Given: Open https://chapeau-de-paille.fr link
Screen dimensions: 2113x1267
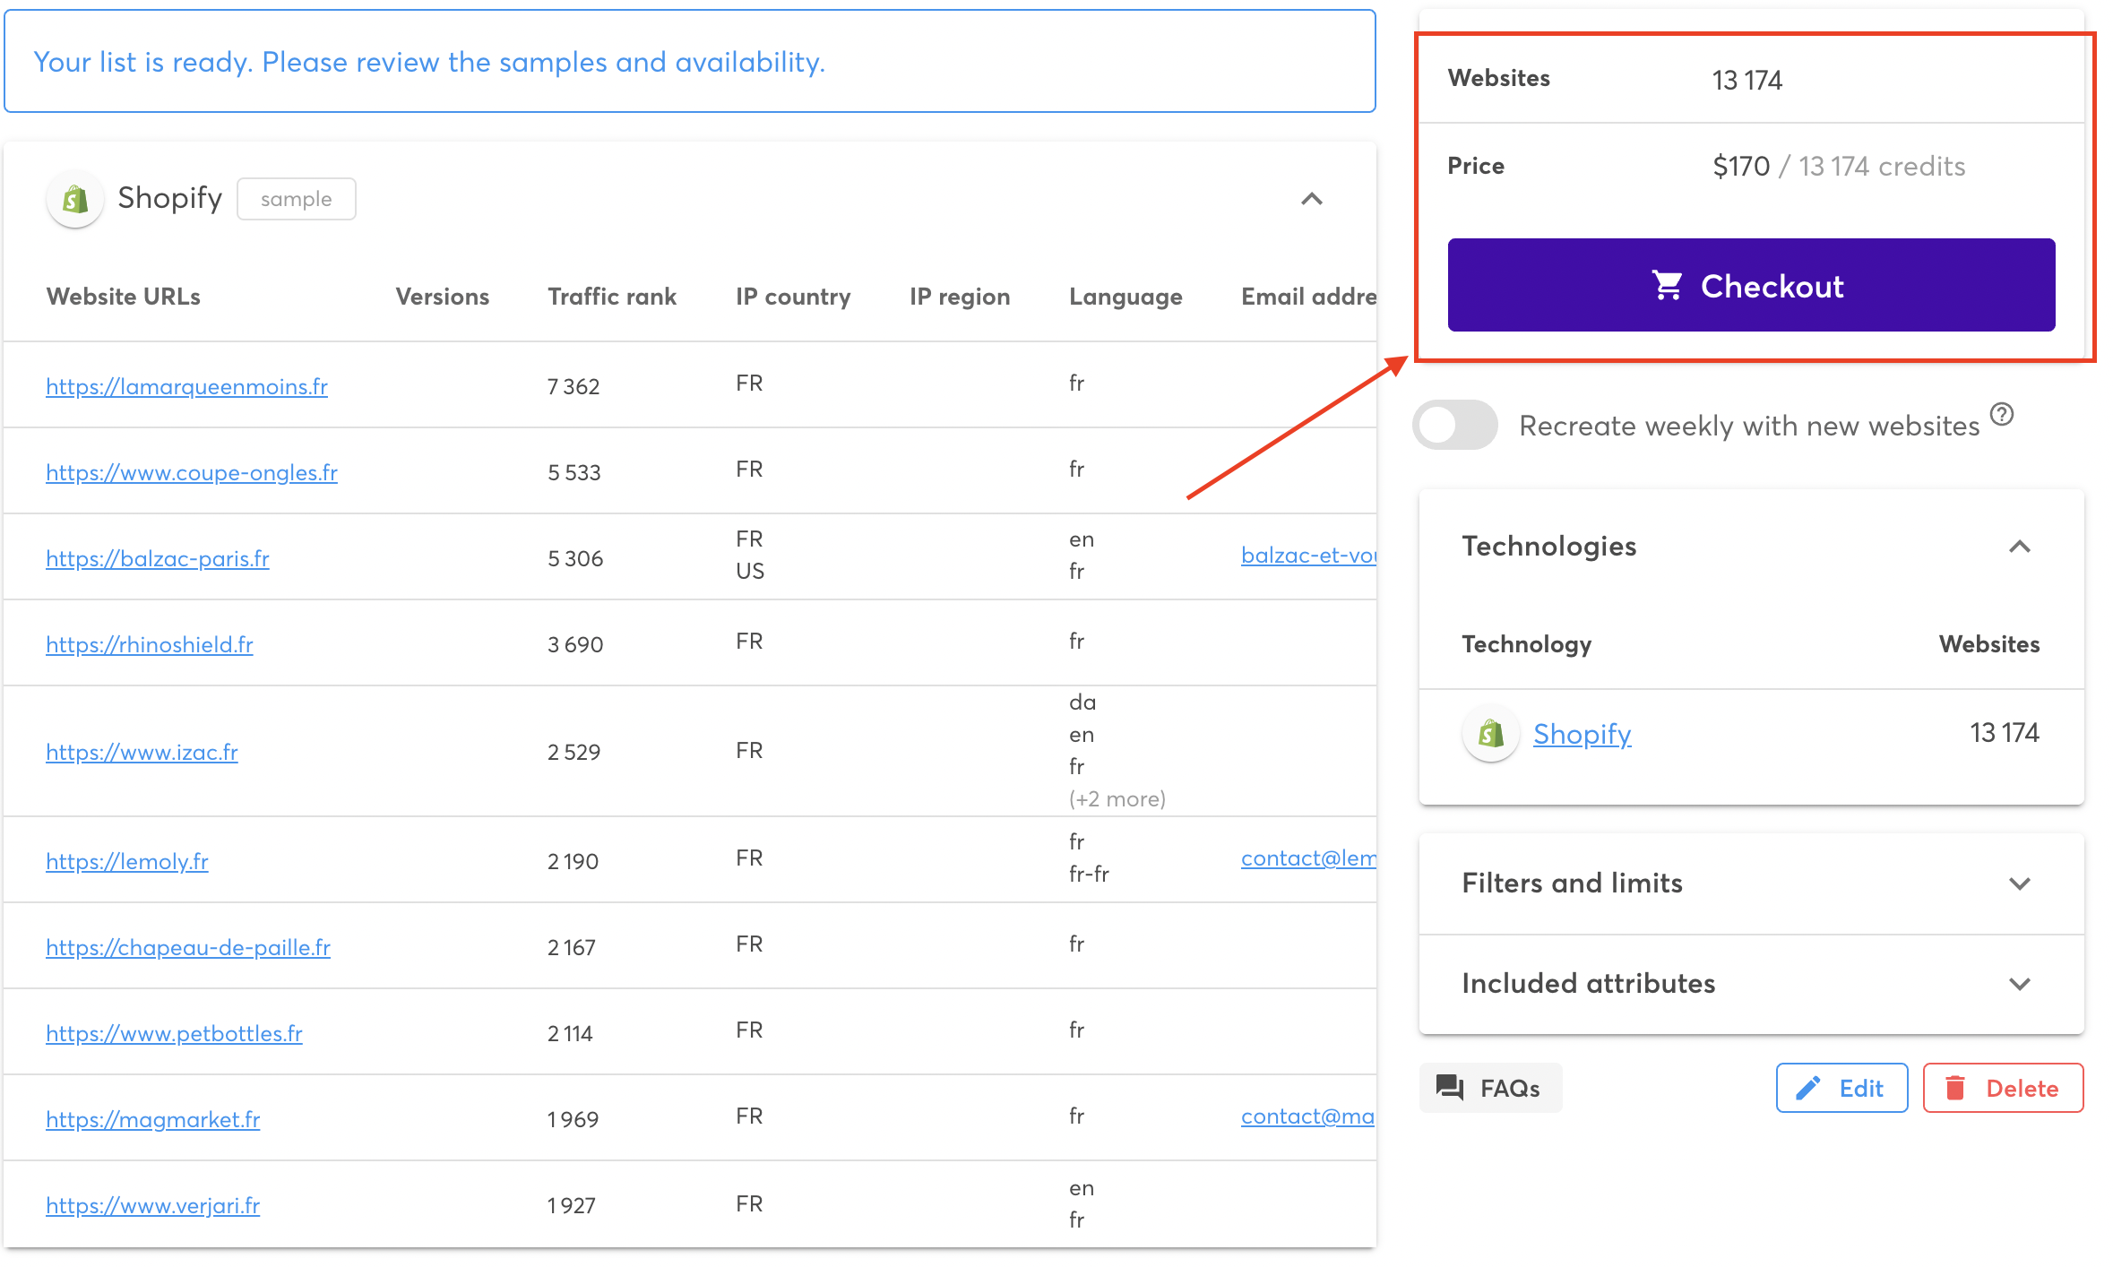Looking at the screenshot, I should (x=188, y=947).
